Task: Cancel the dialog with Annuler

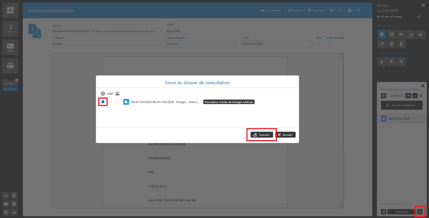Action: tap(286, 135)
